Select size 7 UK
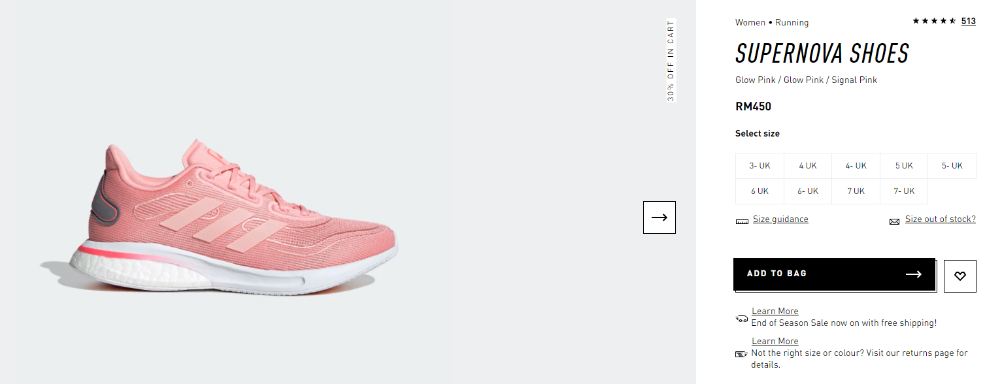 [x=856, y=191]
